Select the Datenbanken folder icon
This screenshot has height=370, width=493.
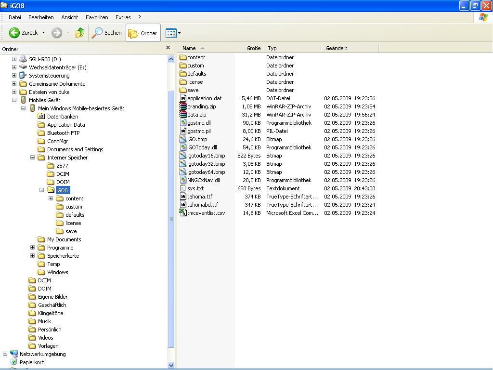(x=41, y=116)
